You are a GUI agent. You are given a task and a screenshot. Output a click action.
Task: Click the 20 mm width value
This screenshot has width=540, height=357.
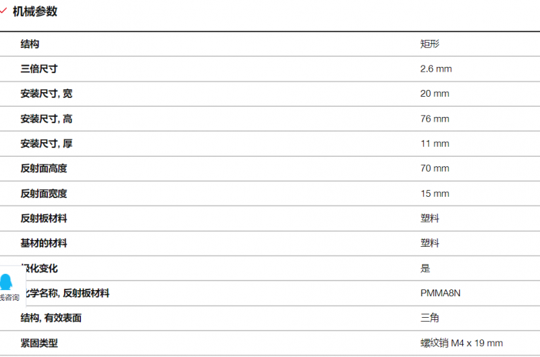[x=435, y=93]
